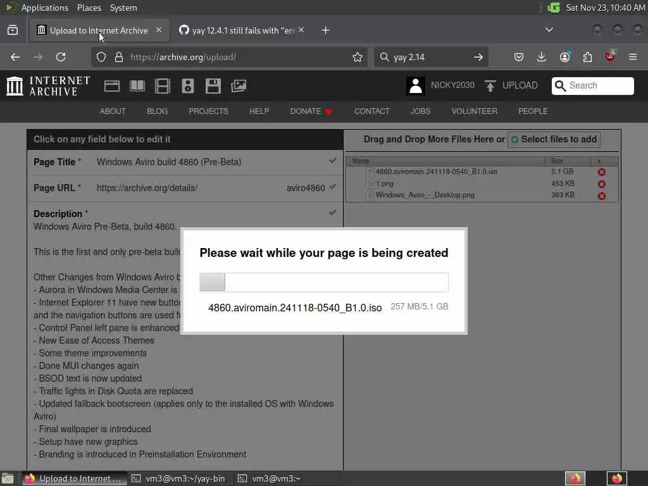Click the browser back arrow
The image size is (648, 486).
coord(15,57)
